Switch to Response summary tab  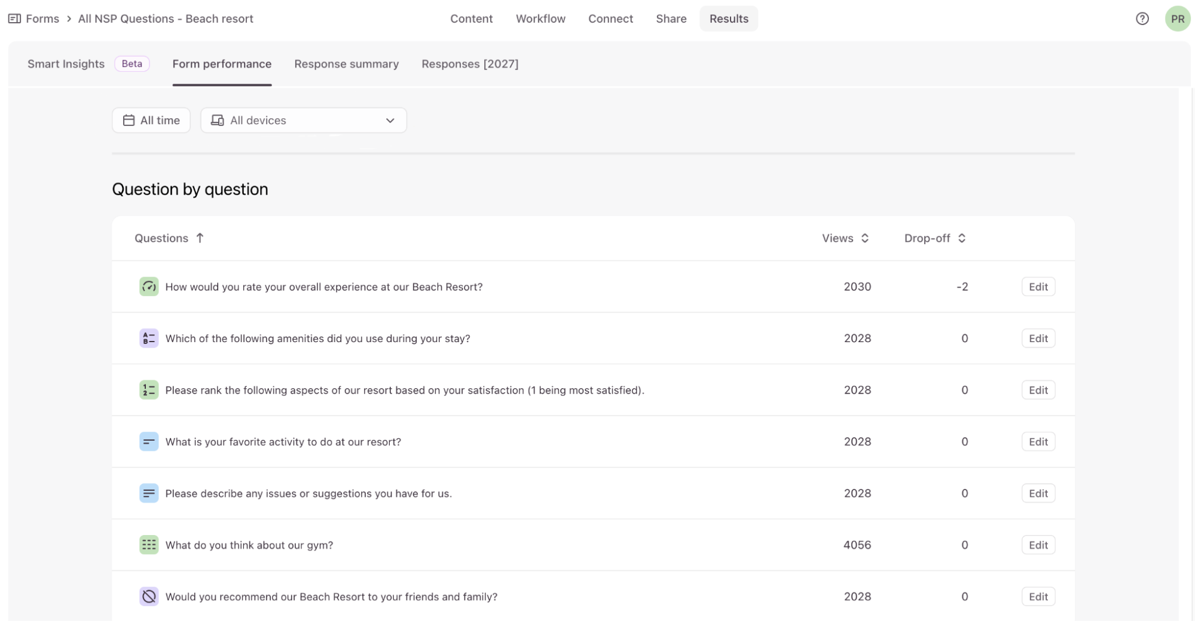tap(346, 64)
